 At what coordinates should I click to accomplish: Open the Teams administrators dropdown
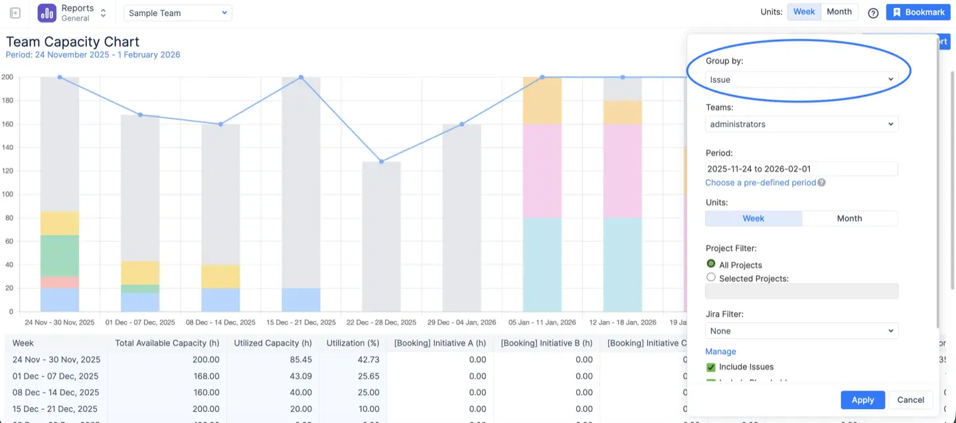(x=801, y=124)
